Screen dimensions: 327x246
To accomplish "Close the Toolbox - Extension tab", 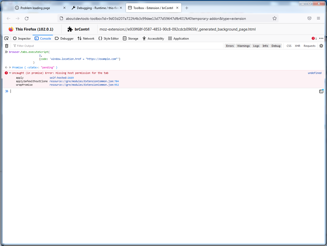I will 177,8.
